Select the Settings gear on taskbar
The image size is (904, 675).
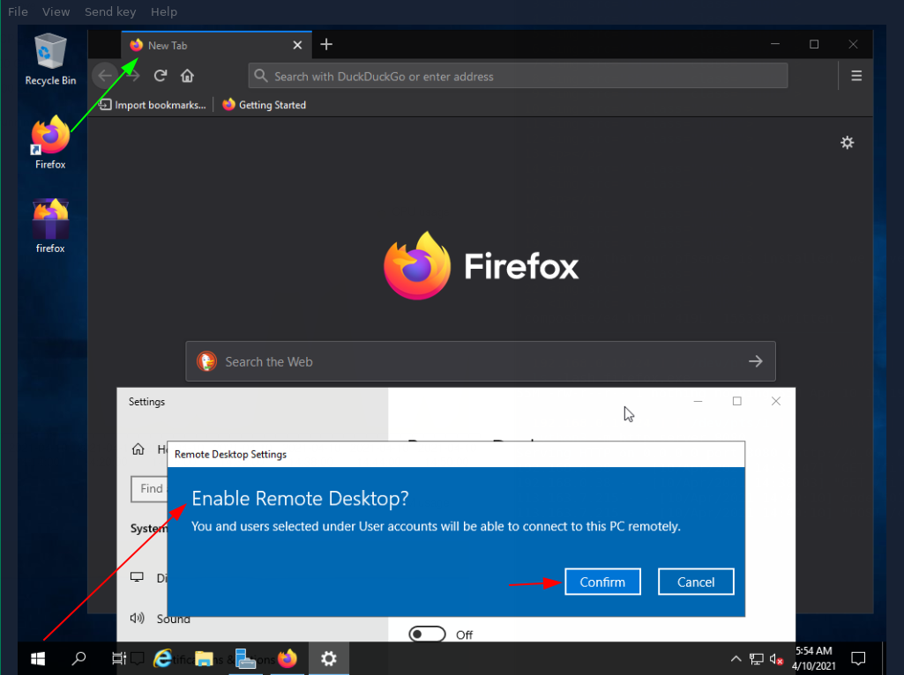(329, 658)
